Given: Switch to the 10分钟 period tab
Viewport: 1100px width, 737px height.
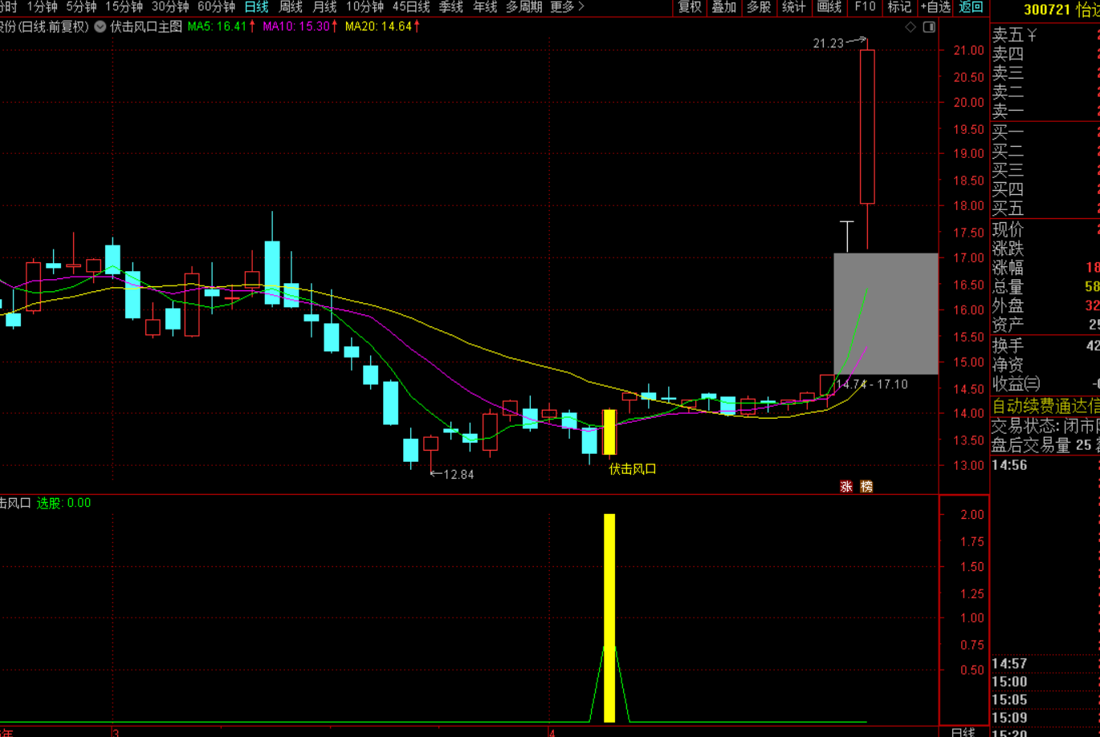Looking at the screenshot, I should point(365,7).
